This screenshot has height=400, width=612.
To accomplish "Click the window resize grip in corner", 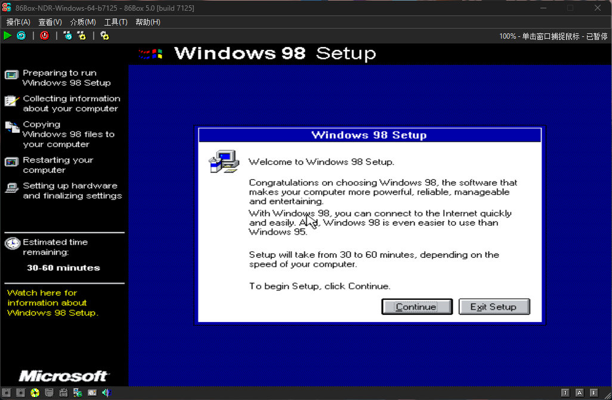I will point(608,396).
